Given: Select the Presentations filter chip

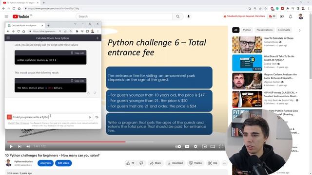Looking at the screenshot, I should (264, 30).
